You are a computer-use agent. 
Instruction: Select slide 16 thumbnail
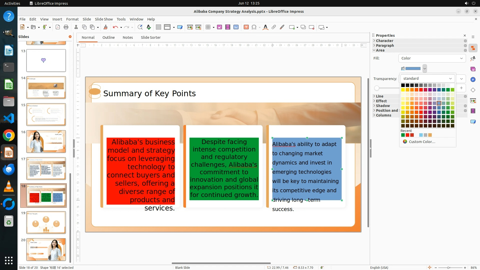46,141
